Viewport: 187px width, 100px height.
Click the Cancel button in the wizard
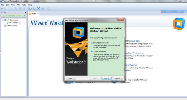pos(118,78)
